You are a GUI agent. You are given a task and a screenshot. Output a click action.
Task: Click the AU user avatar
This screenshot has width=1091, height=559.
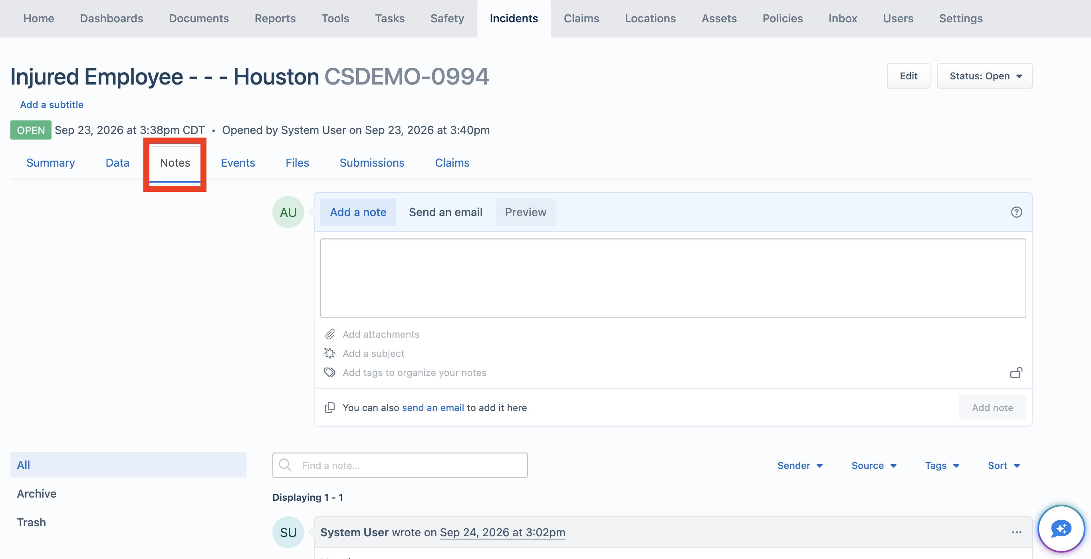[288, 212]
